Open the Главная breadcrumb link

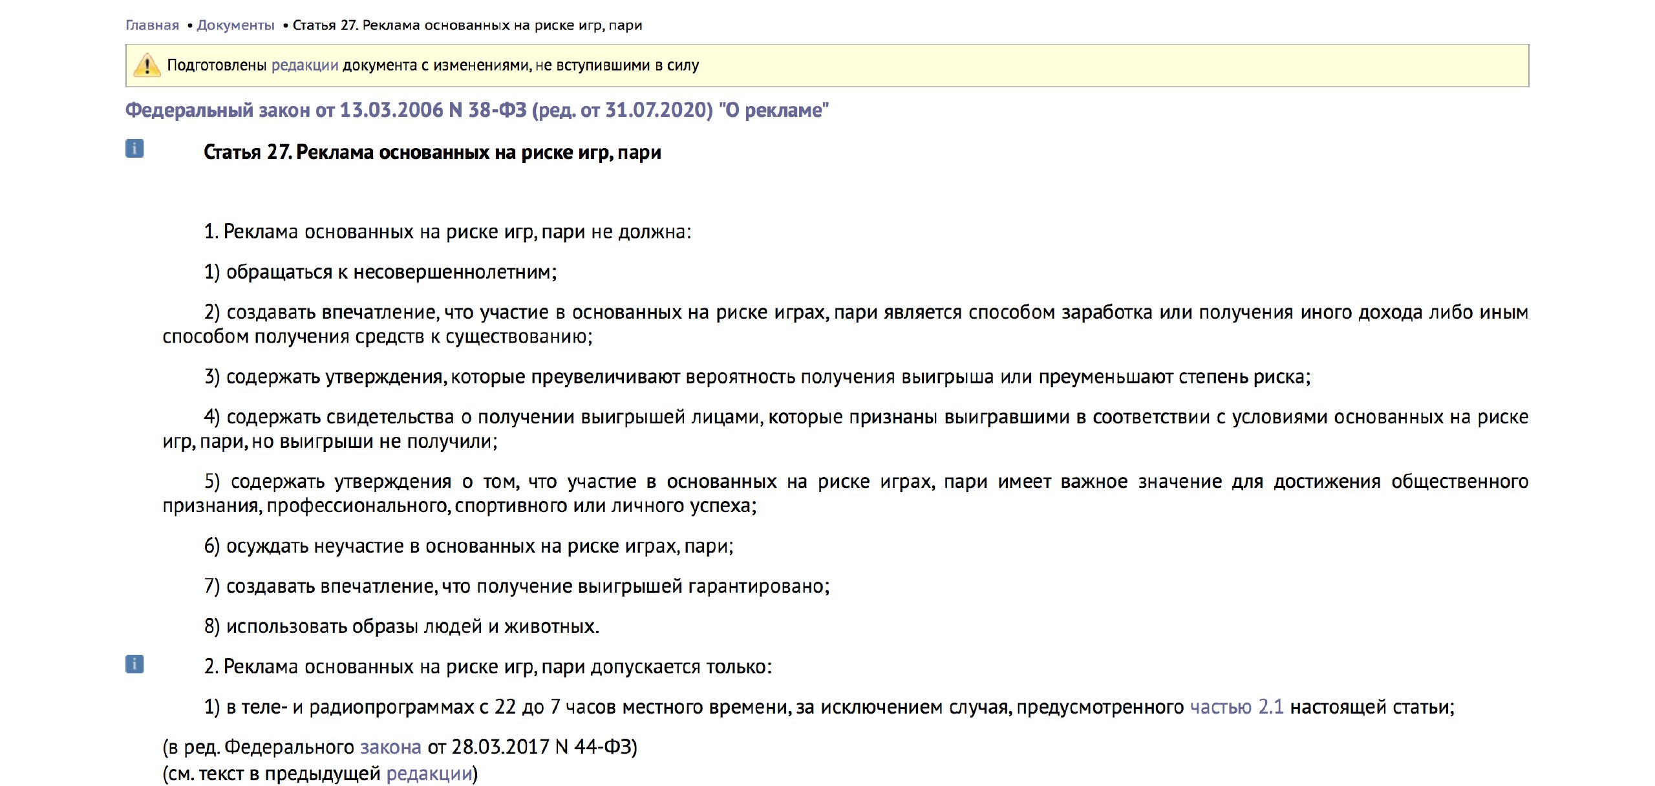pyautogui.click(x=152, y=25)
